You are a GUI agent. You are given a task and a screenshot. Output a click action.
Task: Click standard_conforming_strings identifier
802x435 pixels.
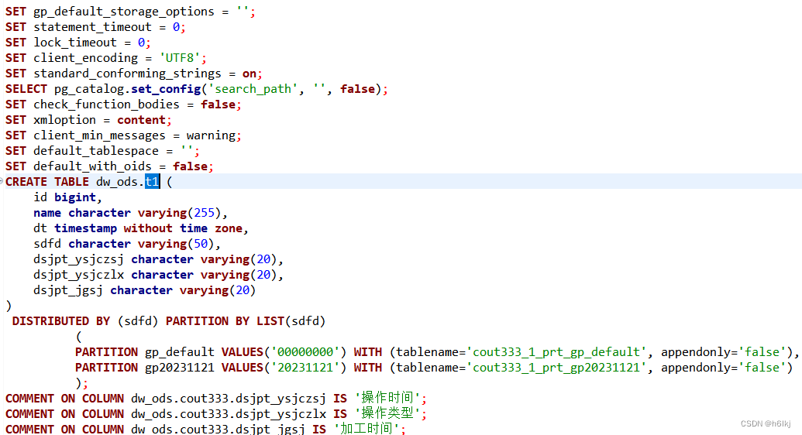[x=127, y=74]
